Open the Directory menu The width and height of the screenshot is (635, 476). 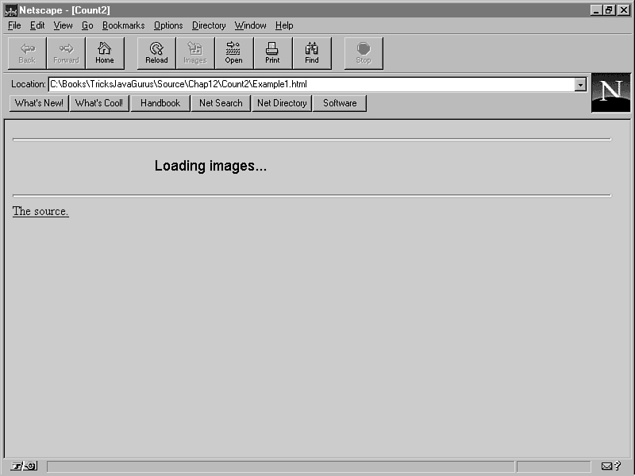(209, 25)
